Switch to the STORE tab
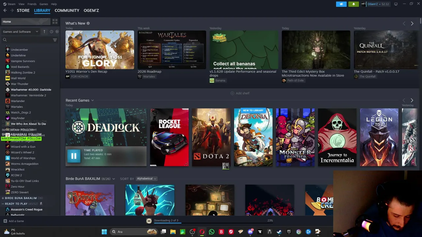The image size is (422, 237). (23, 11)
